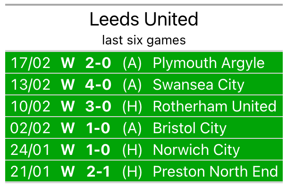287x187 pixels.
Task: Select the 4-0 score against Swansea
Action: click(x=98, y=85)
